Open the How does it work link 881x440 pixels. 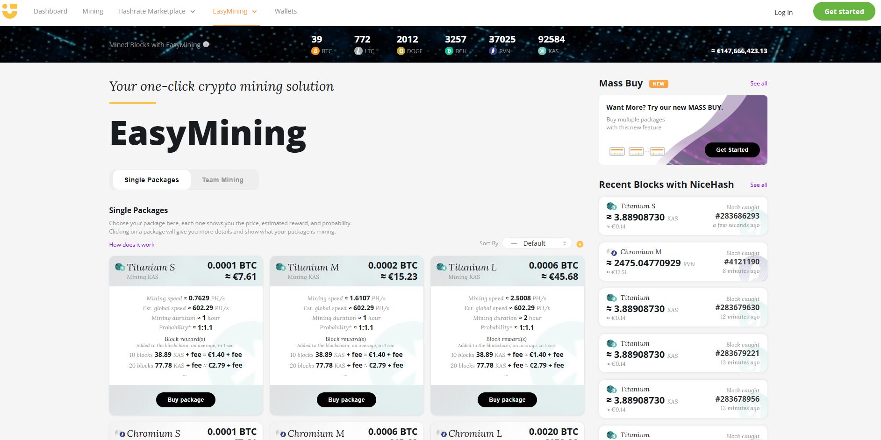coord(131,244)
